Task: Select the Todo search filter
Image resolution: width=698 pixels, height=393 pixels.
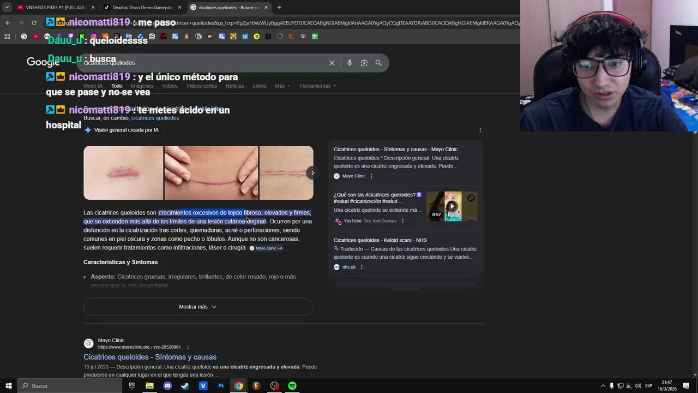Action: point(117,86)
